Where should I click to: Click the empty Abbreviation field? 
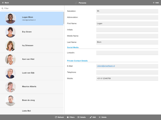[x=127, y=17]
